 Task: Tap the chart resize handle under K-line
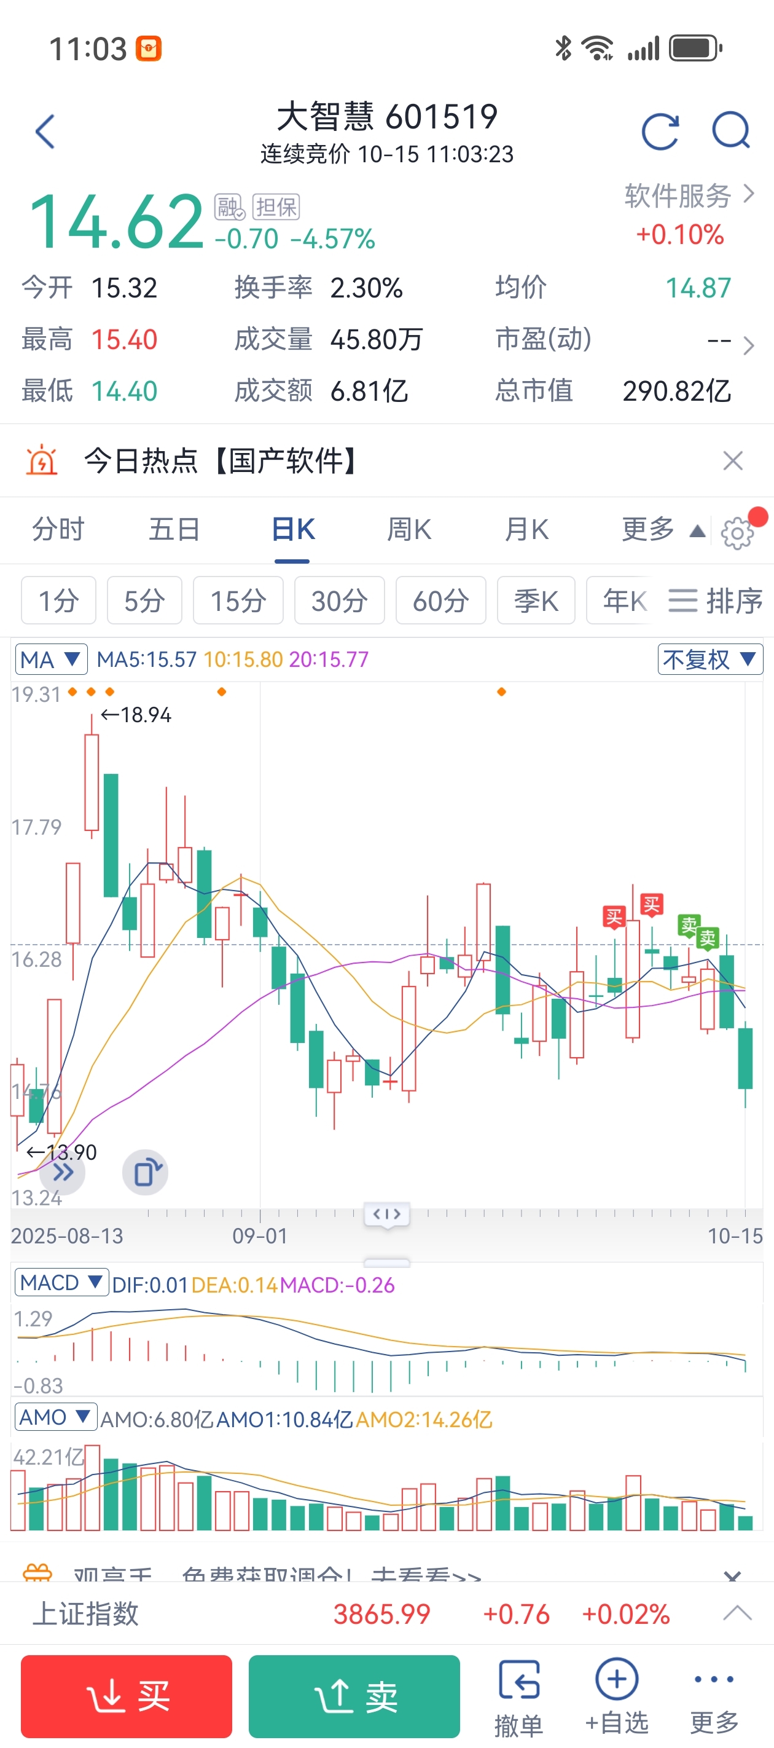coord(386,1262)
